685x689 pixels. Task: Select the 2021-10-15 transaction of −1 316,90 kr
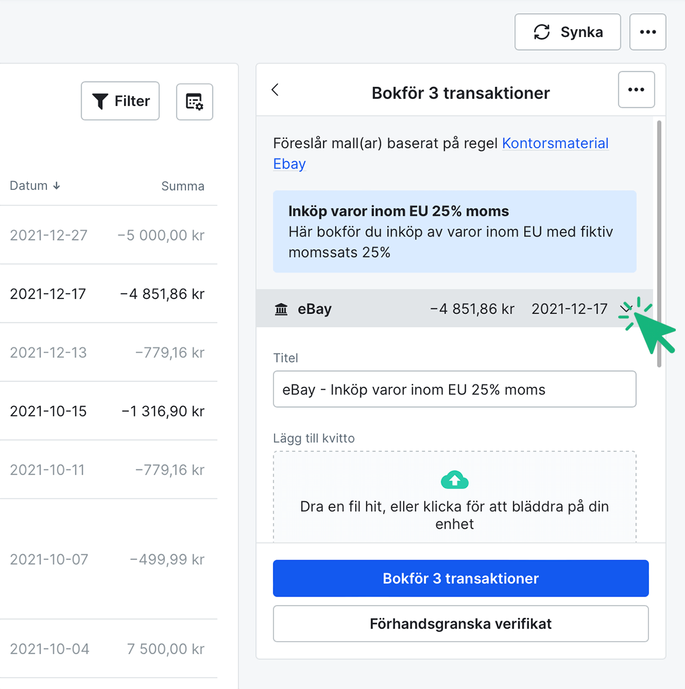tap(107, 411)
